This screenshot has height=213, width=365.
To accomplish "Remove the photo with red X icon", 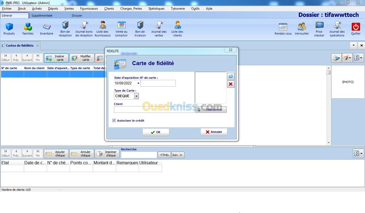I will coord(231,84).
